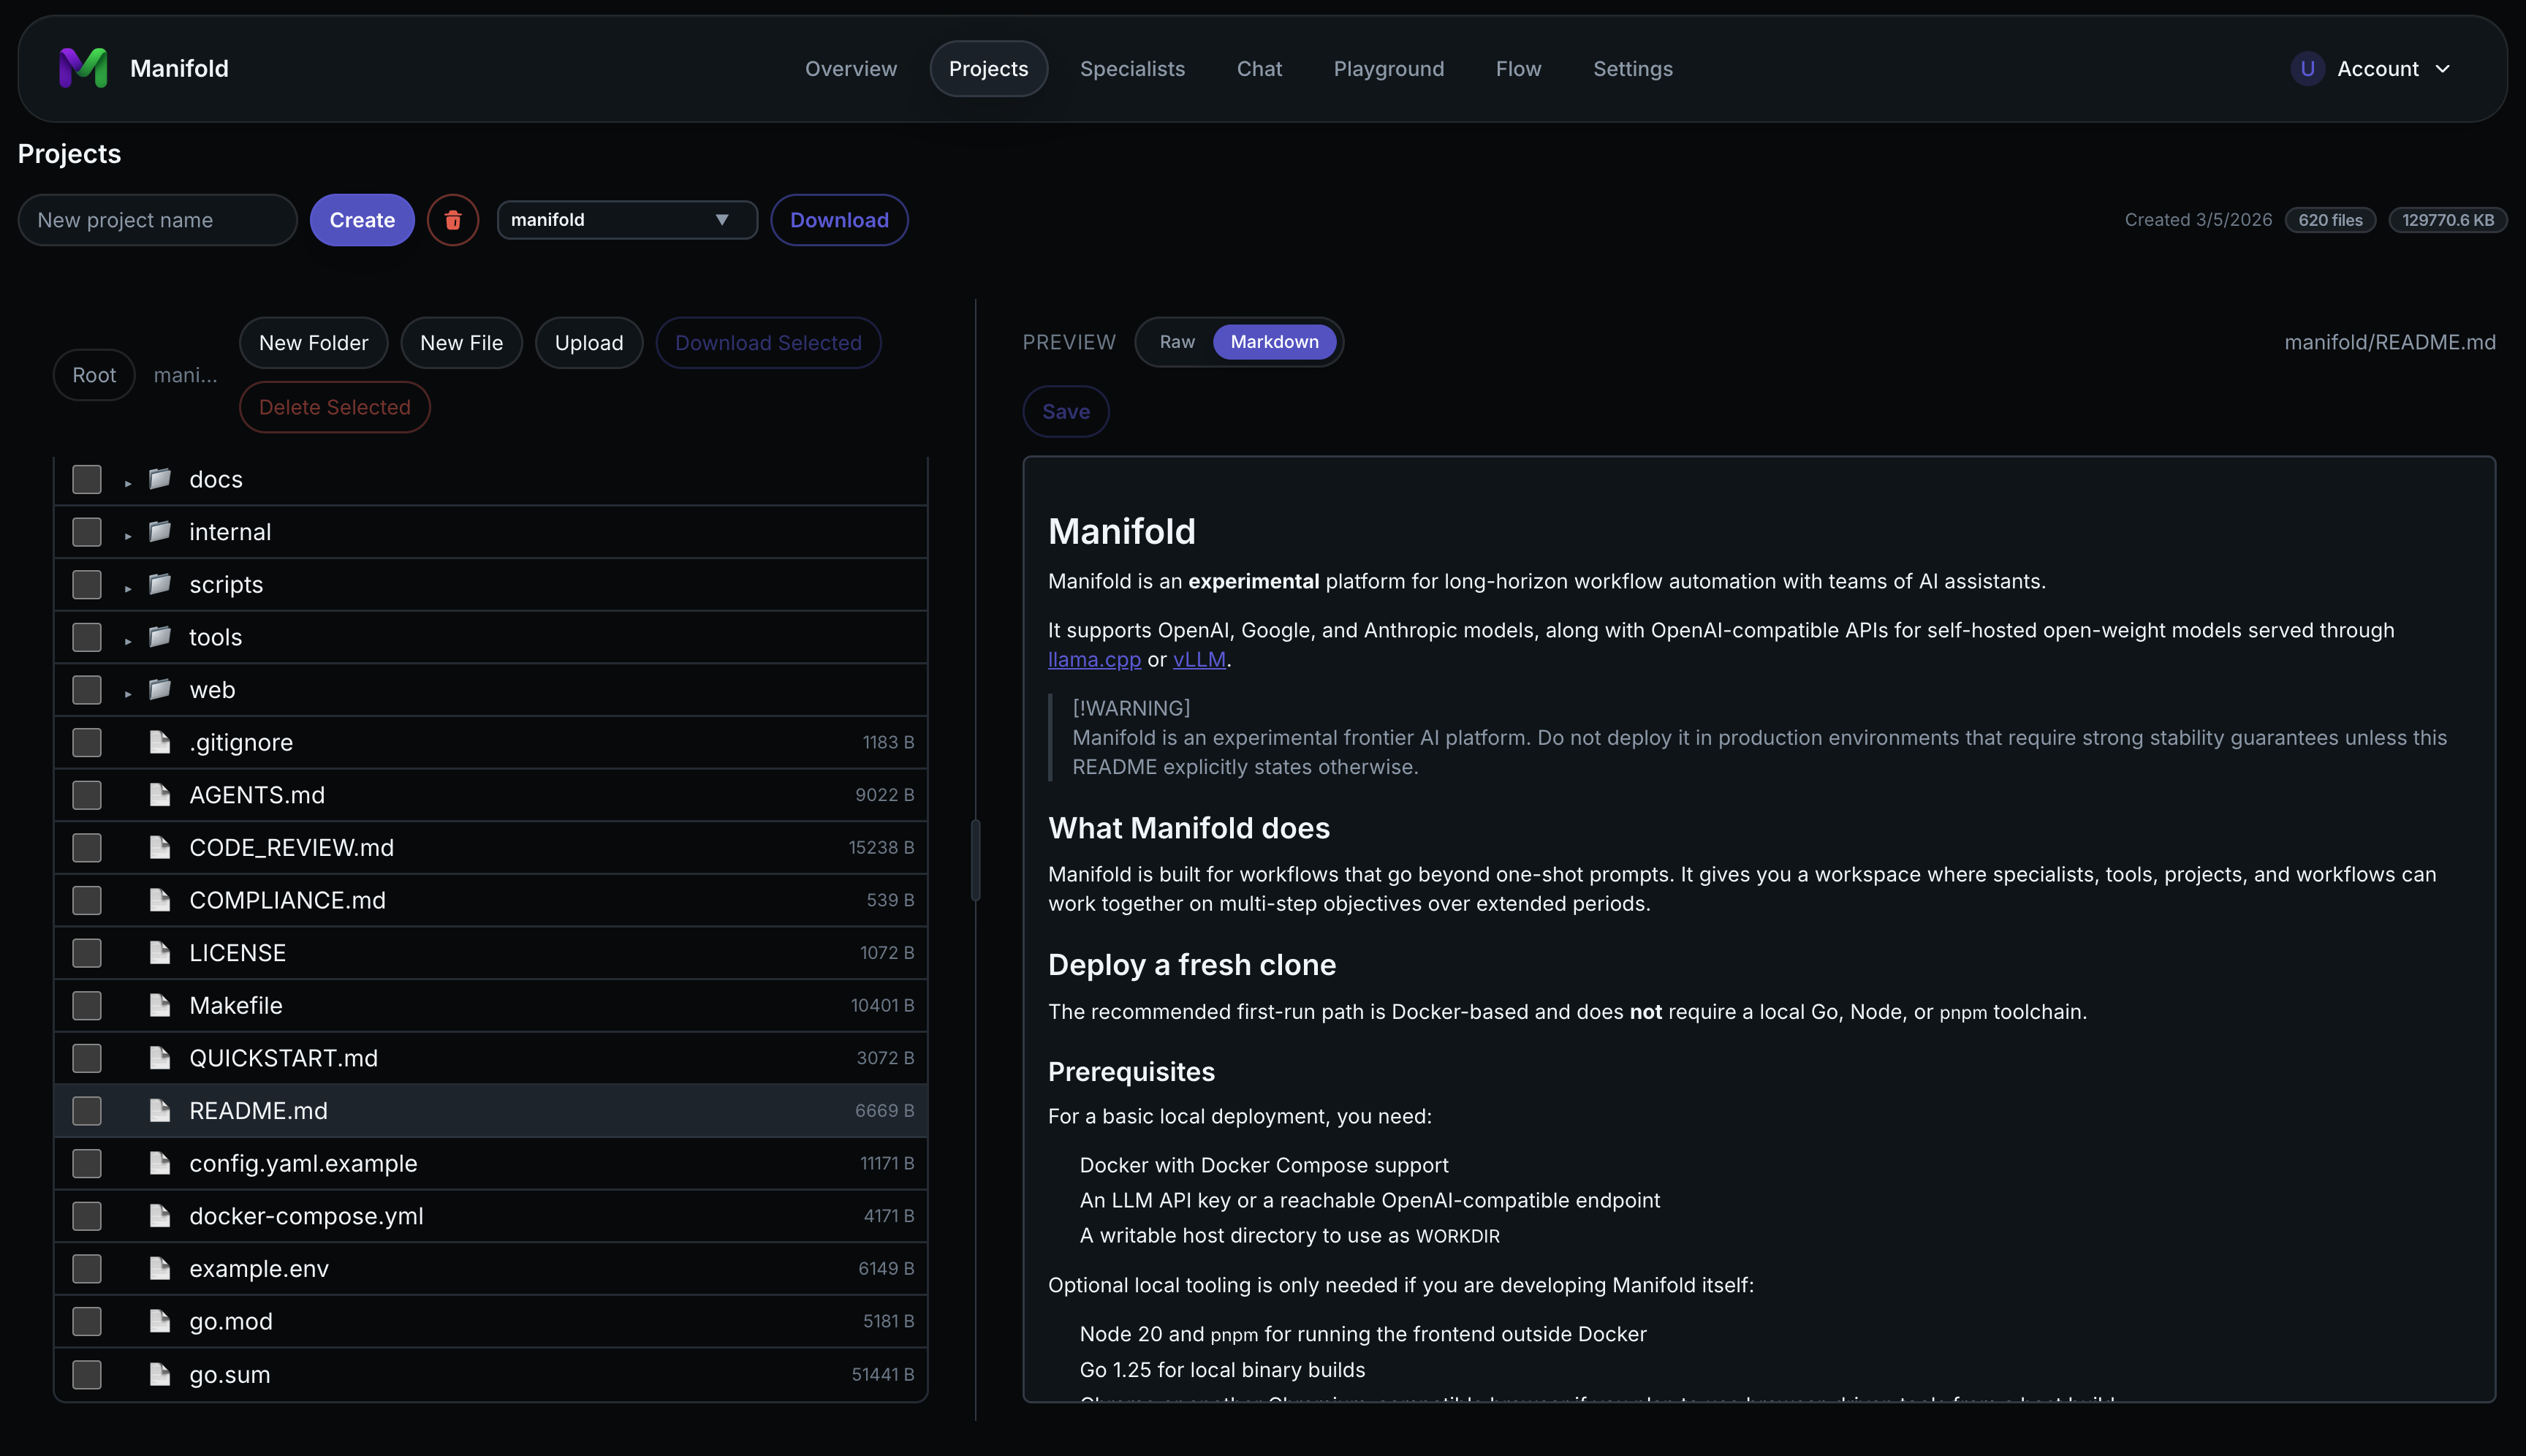Open the Settings tab
This screenshot has width=2526, height=1456.
[x=1632, y=69]
